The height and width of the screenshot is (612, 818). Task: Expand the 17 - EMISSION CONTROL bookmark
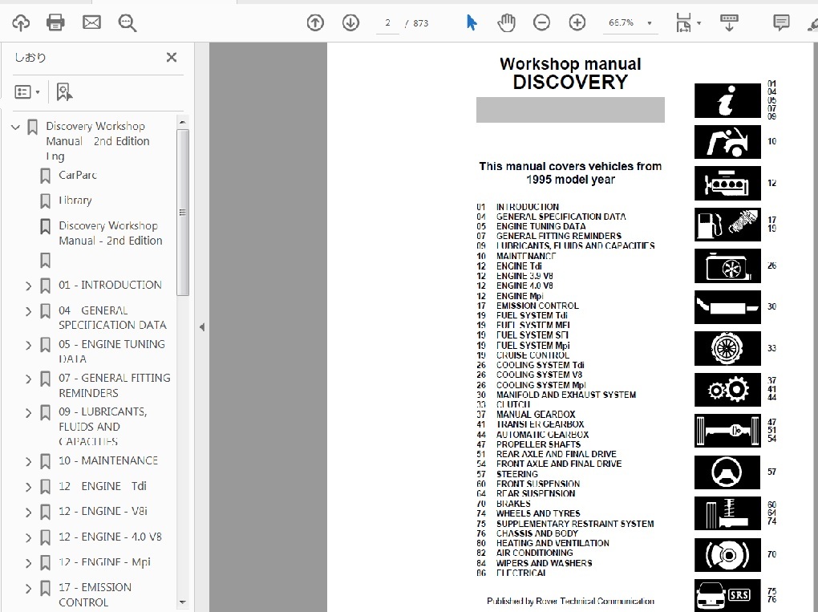pos(29,589)
